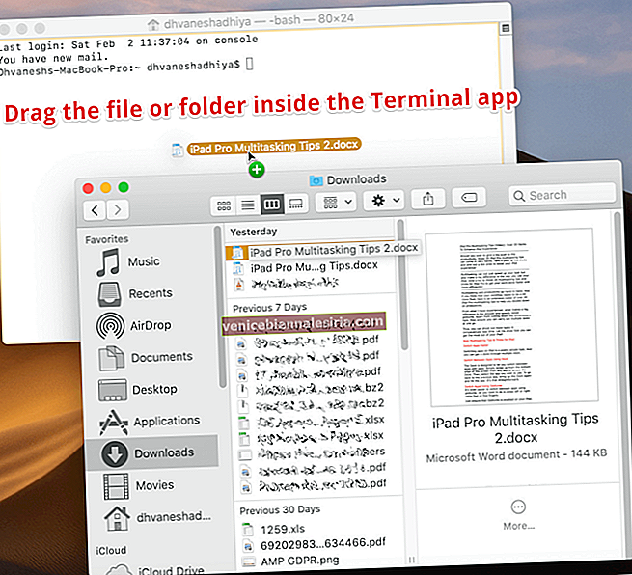
Task: Click the Favorites sidebar heading
Action: [x=106, y=240]
